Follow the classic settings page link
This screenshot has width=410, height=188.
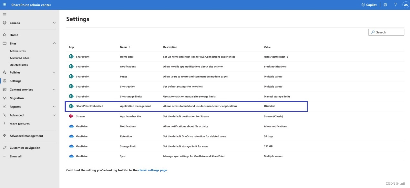[152, 170]
